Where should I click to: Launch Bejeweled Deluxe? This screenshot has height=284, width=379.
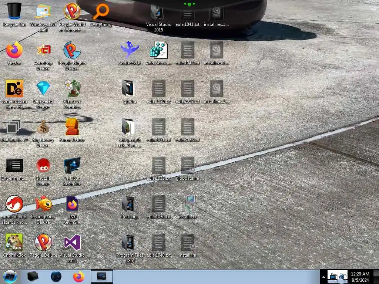[43, 94]
